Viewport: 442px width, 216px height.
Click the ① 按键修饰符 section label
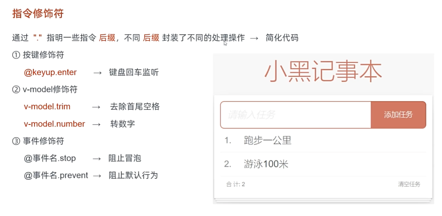coord(38,55)
